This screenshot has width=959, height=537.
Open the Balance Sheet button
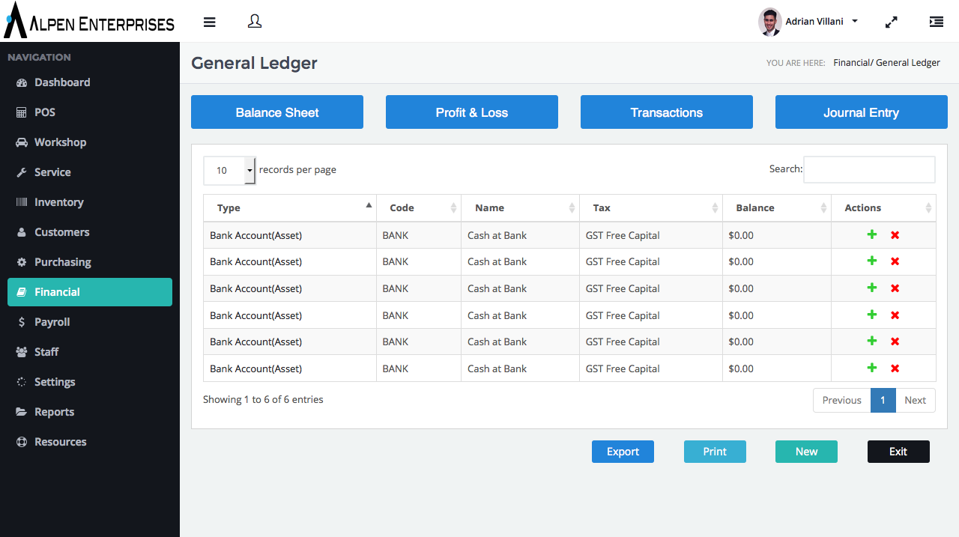[277, 112]
